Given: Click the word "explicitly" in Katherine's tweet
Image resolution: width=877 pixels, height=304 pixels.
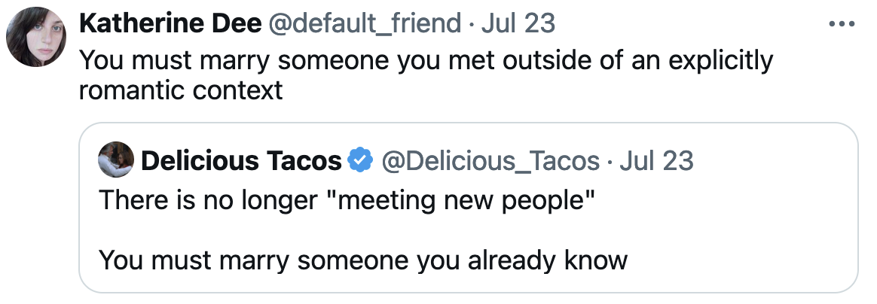Looking at the screenshot, I should click(x=717, y=59).
